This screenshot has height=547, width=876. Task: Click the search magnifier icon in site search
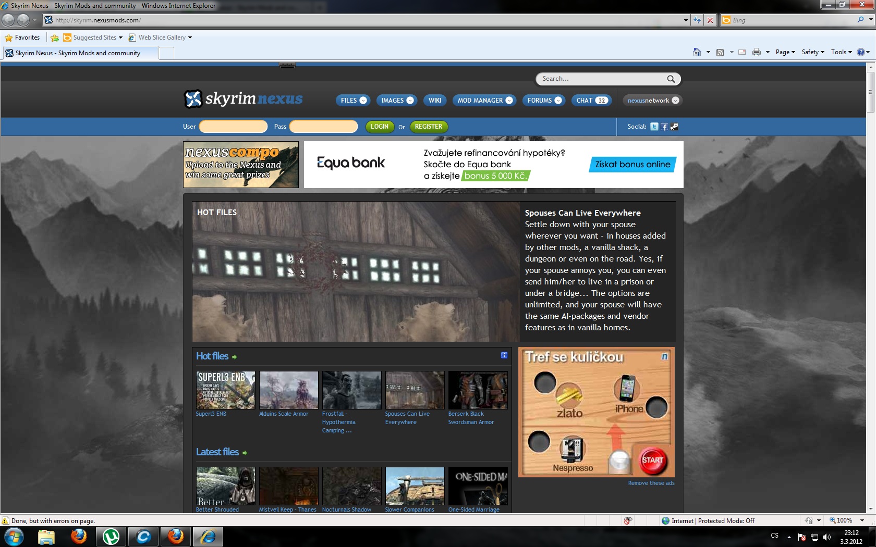[x=671, y=79]
